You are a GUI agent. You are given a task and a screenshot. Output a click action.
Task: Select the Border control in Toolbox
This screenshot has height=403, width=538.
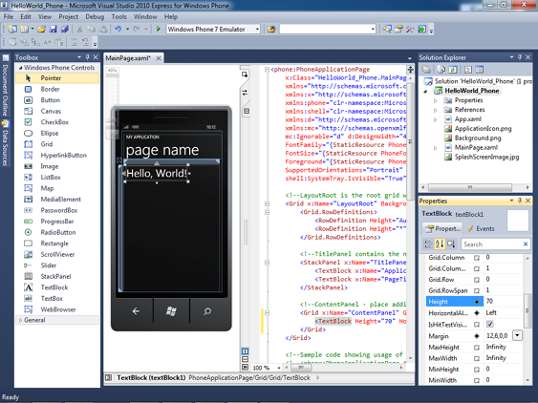[x=57, y=89]
